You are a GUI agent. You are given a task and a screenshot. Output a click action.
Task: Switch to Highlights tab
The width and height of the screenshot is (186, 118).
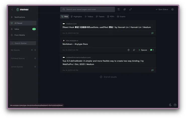pyautogui.click(x=76, y=17)
